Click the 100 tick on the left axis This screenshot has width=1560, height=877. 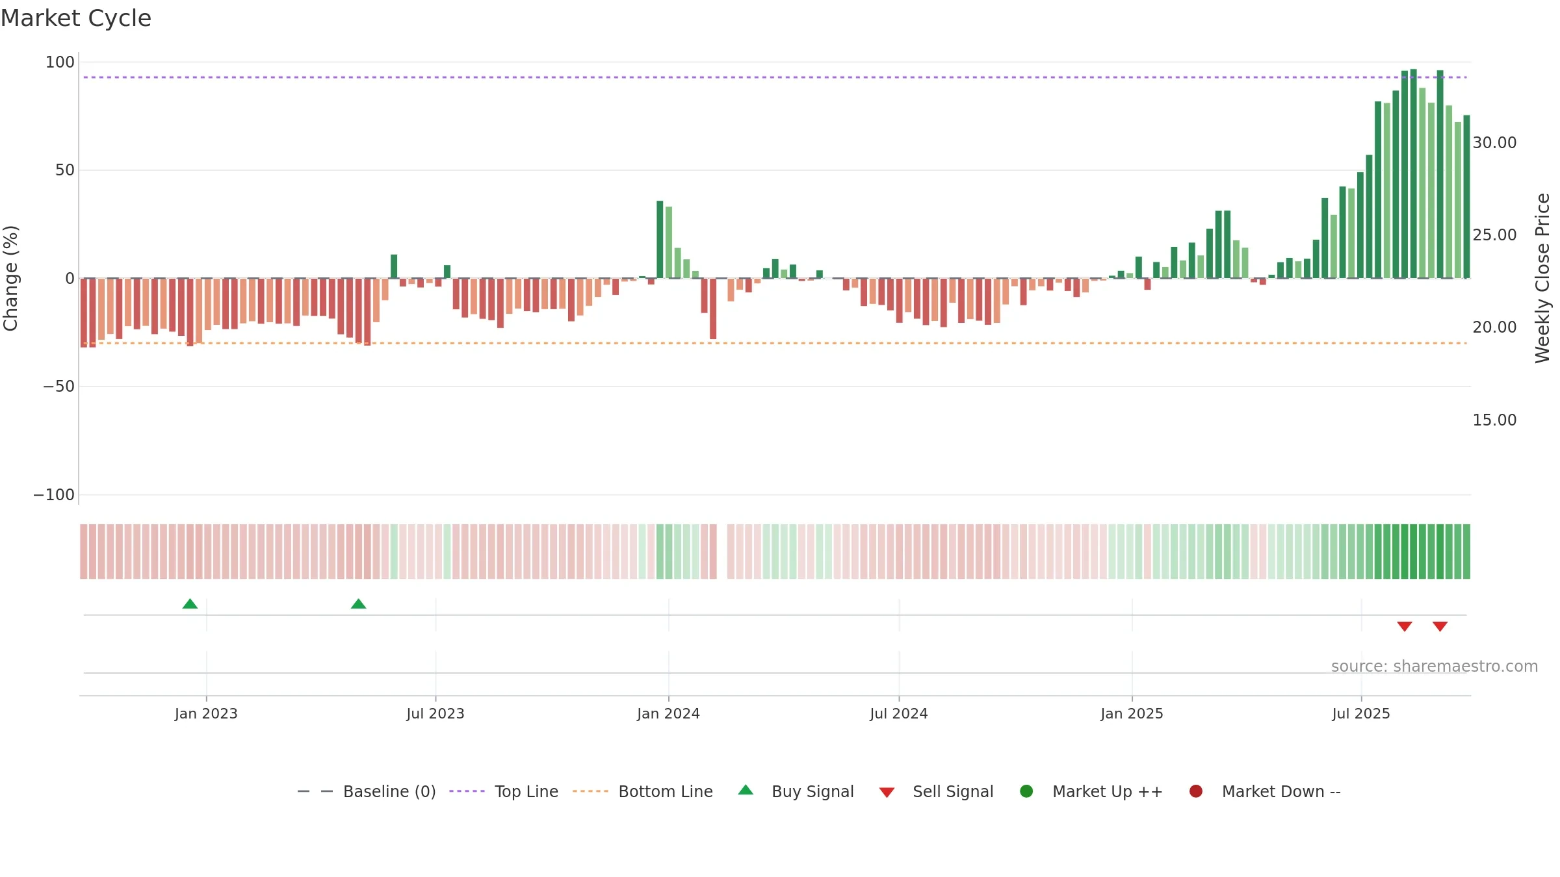click(x=60, y=62)
